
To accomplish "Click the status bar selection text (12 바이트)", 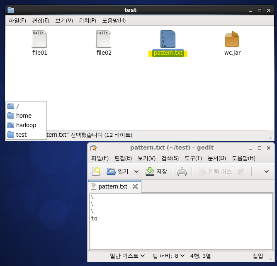I will point(90,135).
